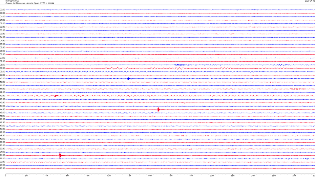Select the 00:30 time label
The image size is (315, 177).
(x=2, y=13)
